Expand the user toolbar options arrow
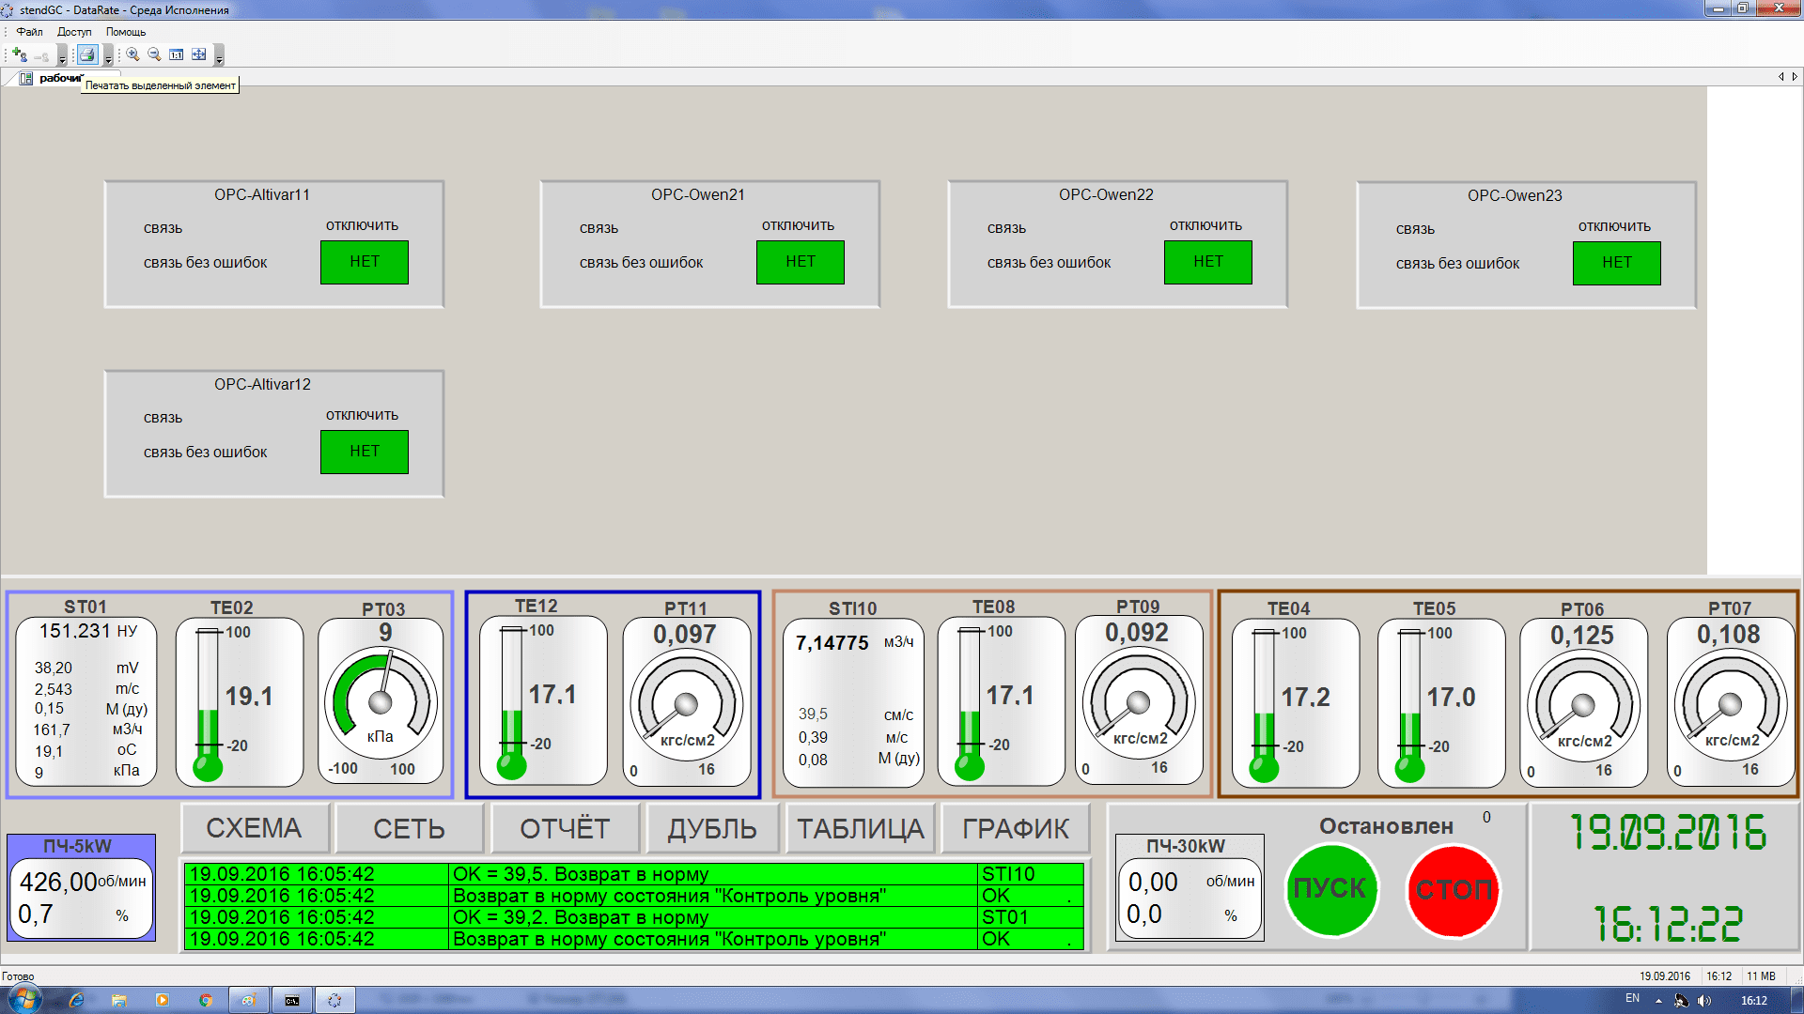The image size is (1804, 1014). pos(62,58)
